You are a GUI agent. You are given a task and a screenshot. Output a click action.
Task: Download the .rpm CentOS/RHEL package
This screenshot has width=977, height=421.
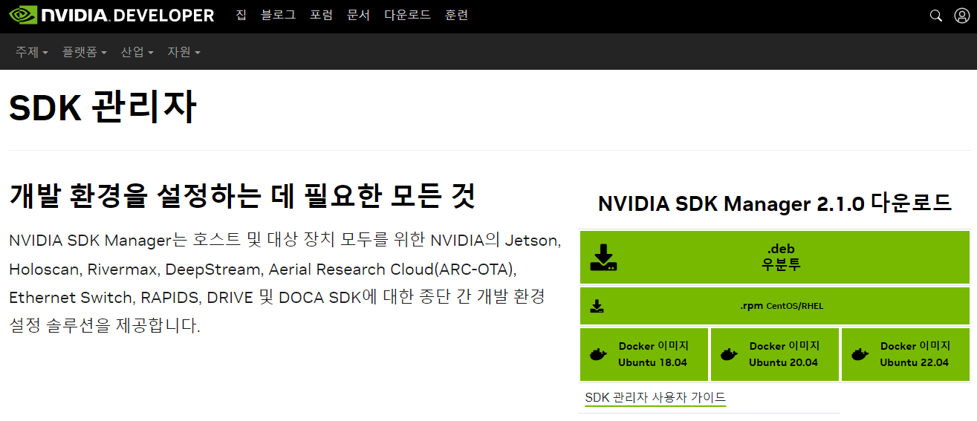point(775,306)
